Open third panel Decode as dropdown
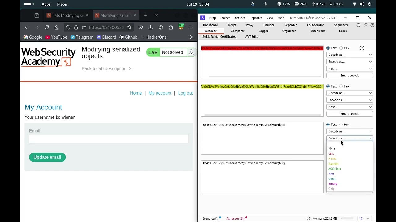Viewport: 396px width, 222px height. (x=350, y=131)
